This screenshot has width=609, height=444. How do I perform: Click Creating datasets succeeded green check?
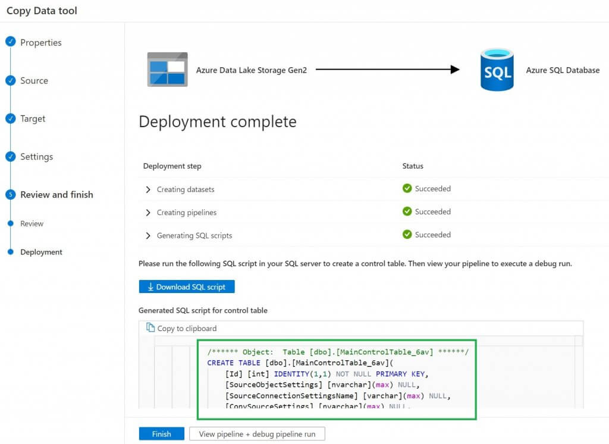(x=407, y=188)
